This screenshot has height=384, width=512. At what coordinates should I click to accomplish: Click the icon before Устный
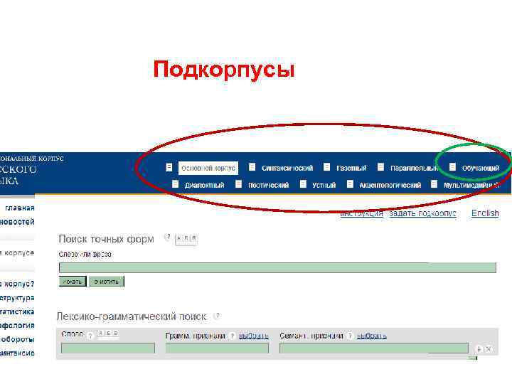(x=303, y=184)
